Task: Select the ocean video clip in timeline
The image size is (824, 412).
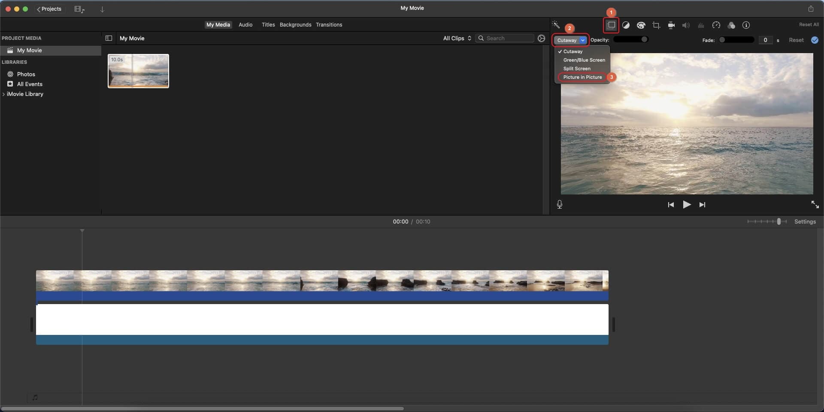Action: pyautogui.click(x=322, y=285)
